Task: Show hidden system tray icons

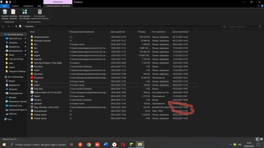Action: coord(230,145)
